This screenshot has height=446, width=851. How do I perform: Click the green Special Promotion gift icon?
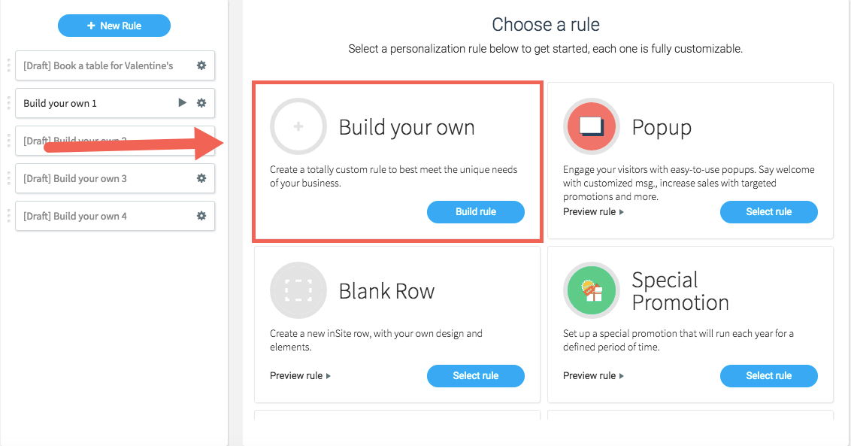point(592,290)
